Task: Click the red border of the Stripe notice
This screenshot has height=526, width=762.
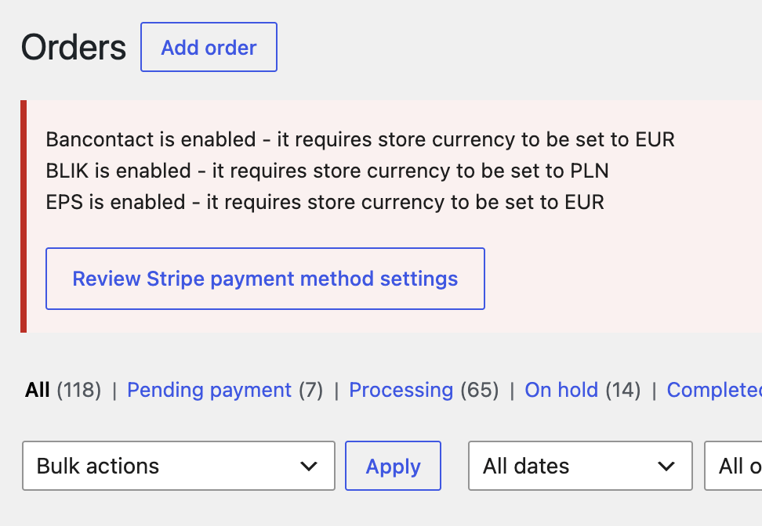Action: 24,216
